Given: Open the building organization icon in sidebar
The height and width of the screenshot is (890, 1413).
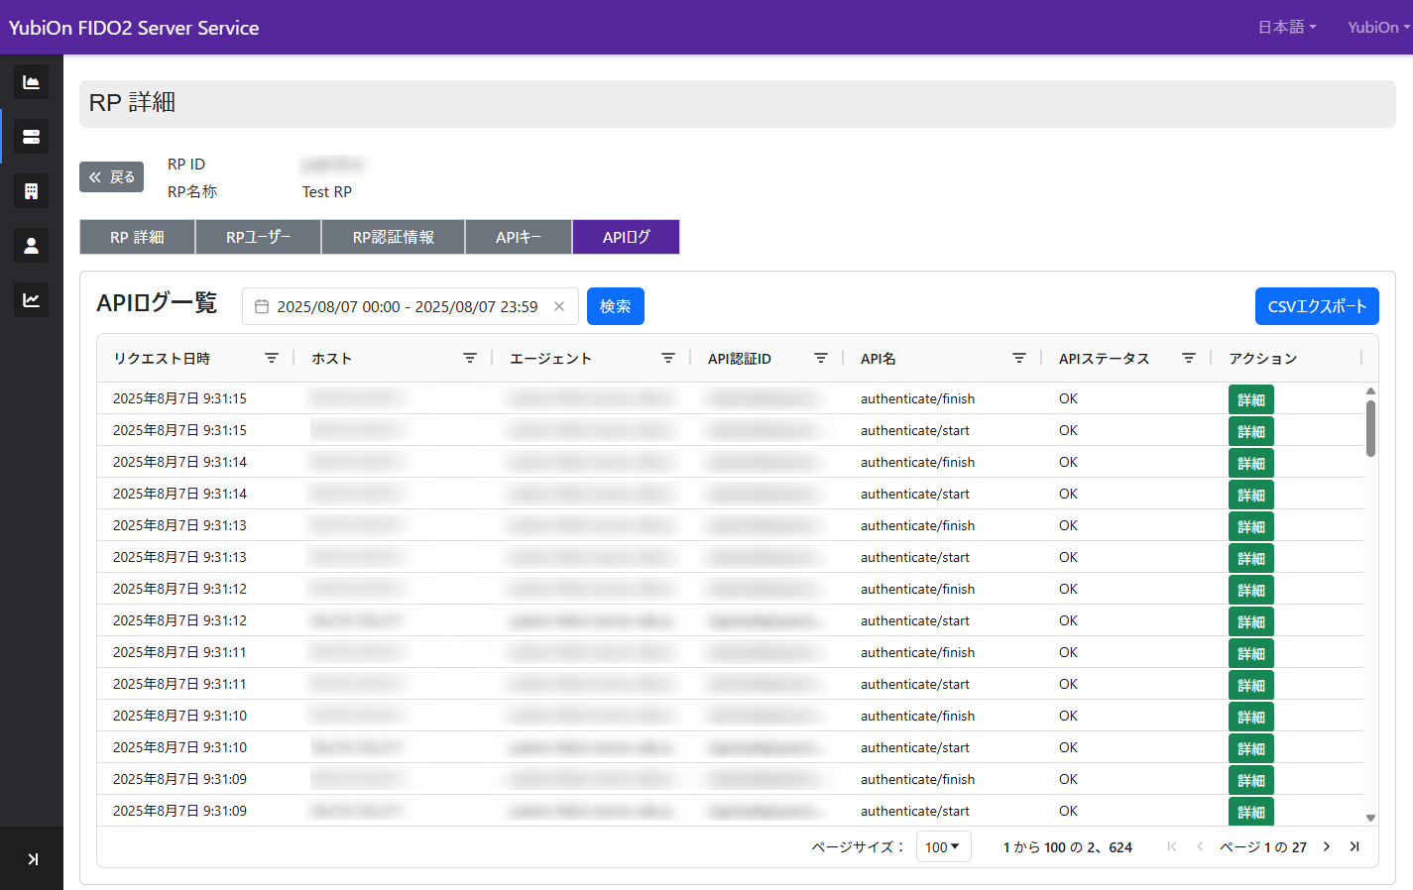Looking at the screenshot, I should (x=31, y=191).
